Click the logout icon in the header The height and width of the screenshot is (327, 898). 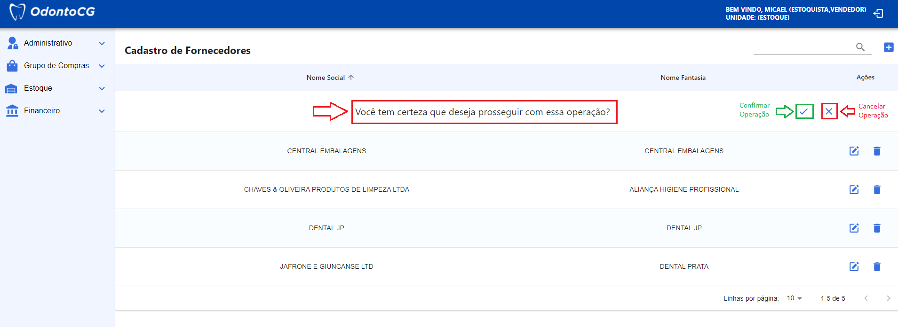[x=878, y=14]
